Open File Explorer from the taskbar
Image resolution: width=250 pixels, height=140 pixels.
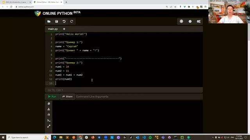[x=61, y=137]
